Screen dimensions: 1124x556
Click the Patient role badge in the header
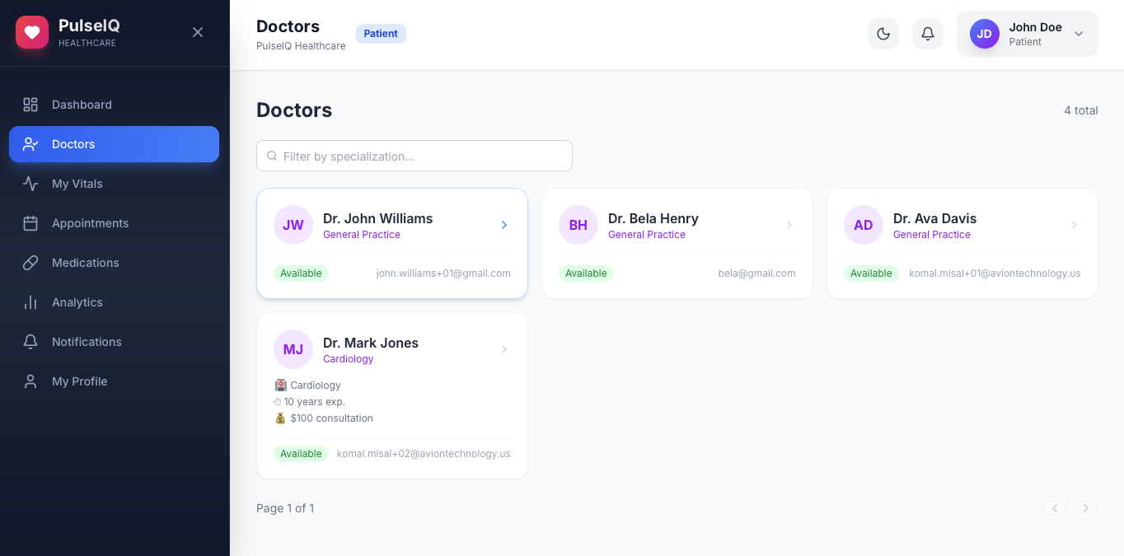381,34
